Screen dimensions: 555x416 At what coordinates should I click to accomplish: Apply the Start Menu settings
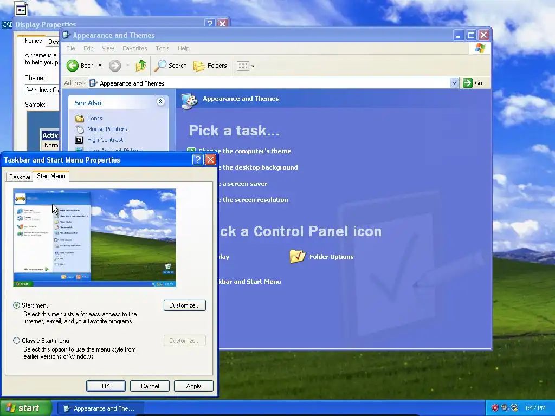193,386
